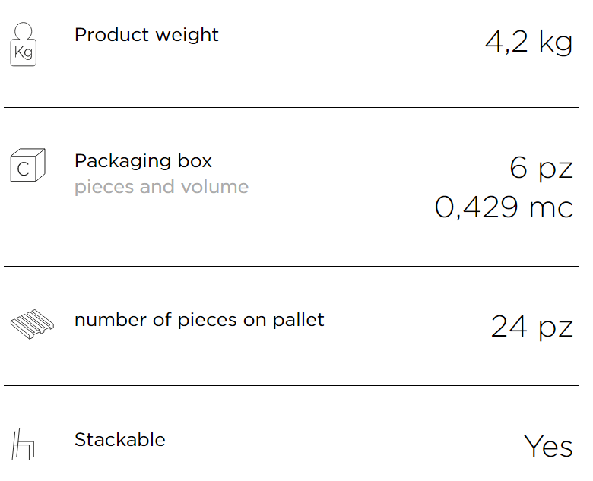
Task: Select the 4,2 kg value
Action: click(528, 42)
